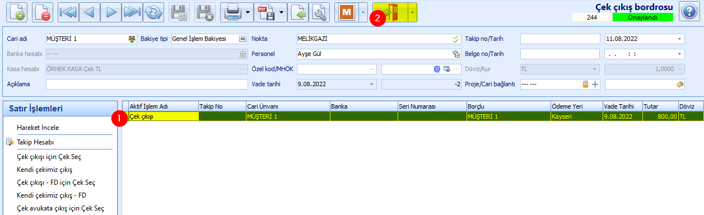Open the 11.08.2022 date dropdown
This screenshot has width=704, height=215.
[680, 39]
